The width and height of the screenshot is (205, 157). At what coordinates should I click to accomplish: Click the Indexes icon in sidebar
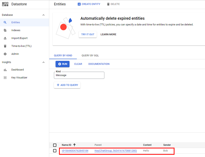5,30
